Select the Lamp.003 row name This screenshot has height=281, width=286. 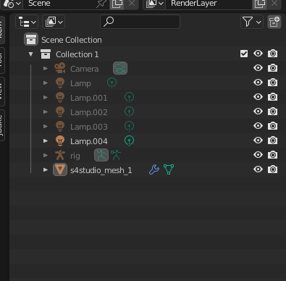pyautogui.click(x=89, y=127)
